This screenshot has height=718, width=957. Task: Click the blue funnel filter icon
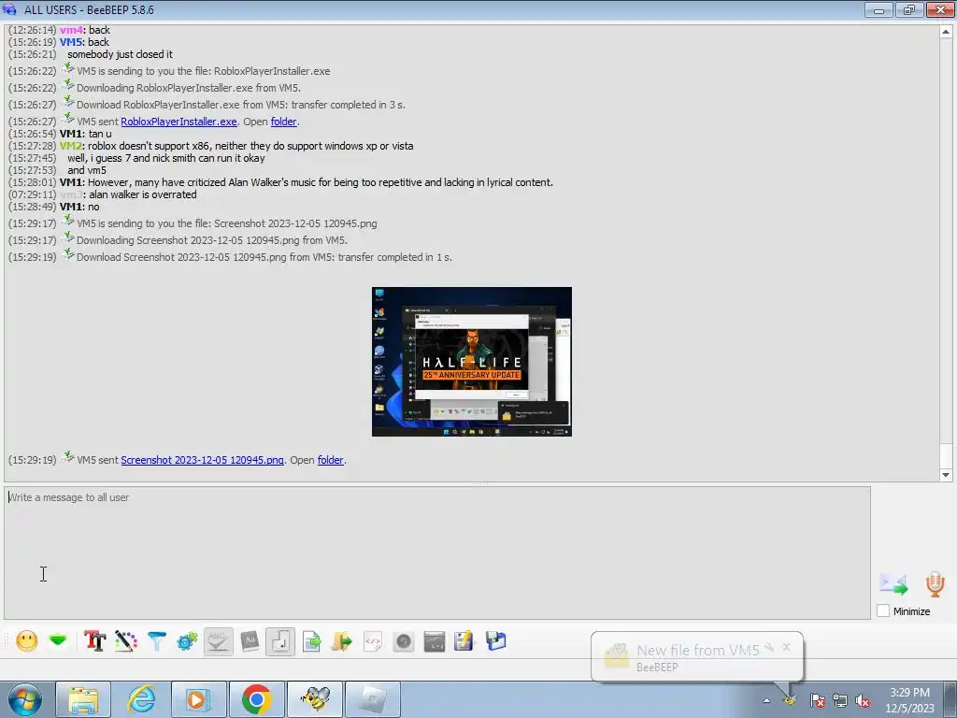pyautogui.click(x=157, y=641)
